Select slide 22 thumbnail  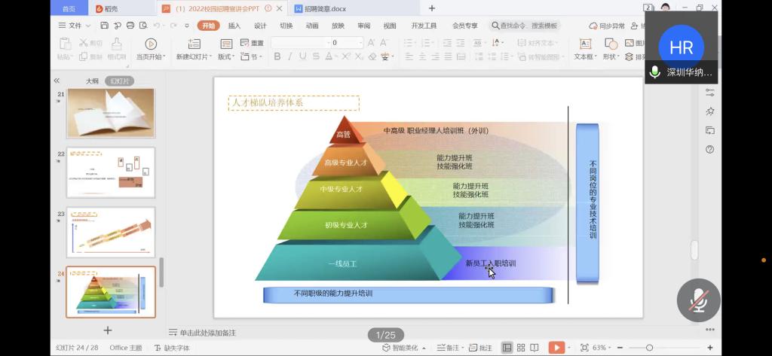click(x=110, y=172)
